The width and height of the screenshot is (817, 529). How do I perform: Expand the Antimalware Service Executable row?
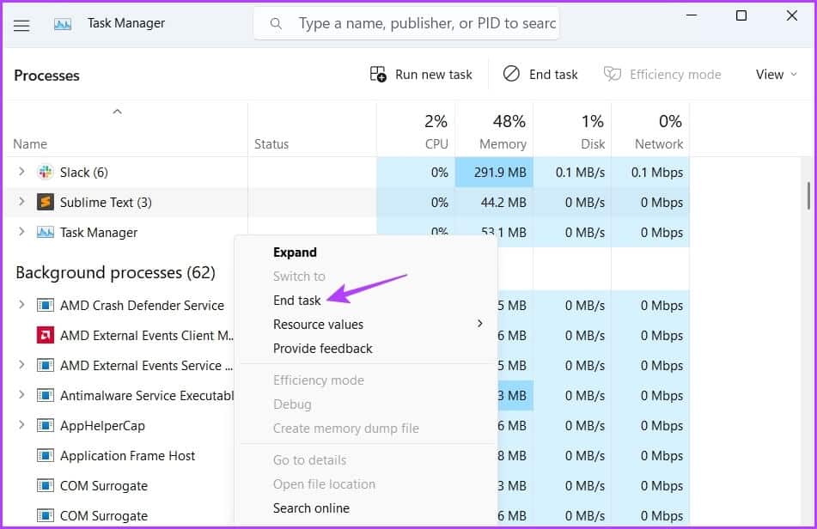21,395
